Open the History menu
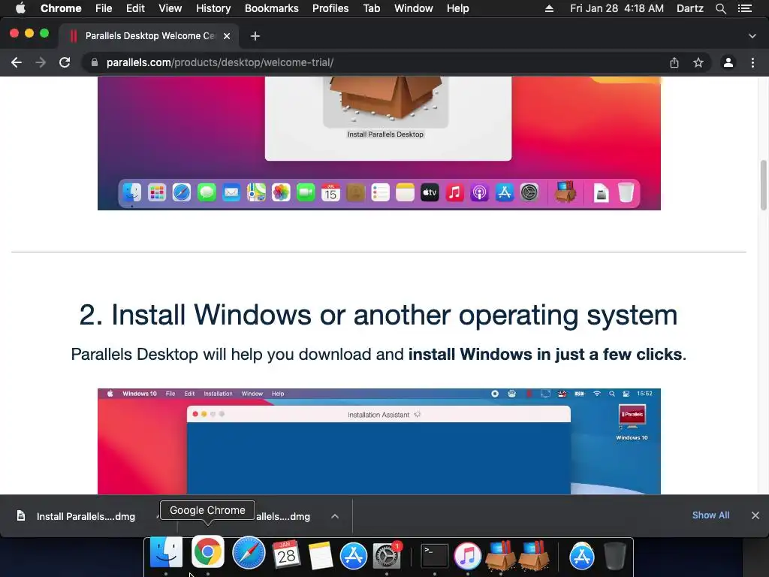 (x=213, y=8)
